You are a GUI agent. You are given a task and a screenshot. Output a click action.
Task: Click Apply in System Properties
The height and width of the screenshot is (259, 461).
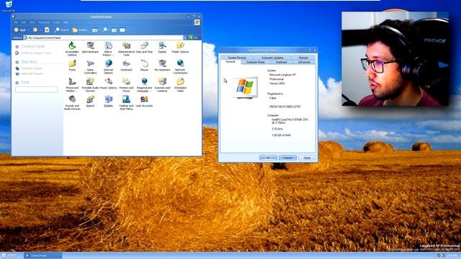click(307, 158)
